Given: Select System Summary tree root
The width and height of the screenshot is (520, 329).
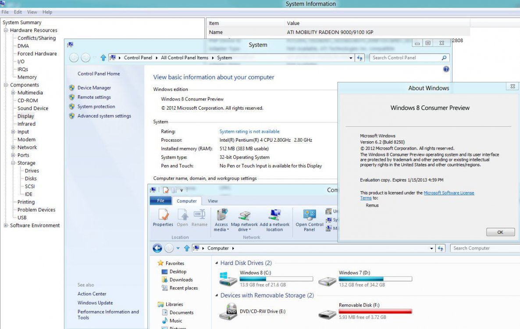Looking at the screenshot, I should pyautogui.click(x=22, y=22).
